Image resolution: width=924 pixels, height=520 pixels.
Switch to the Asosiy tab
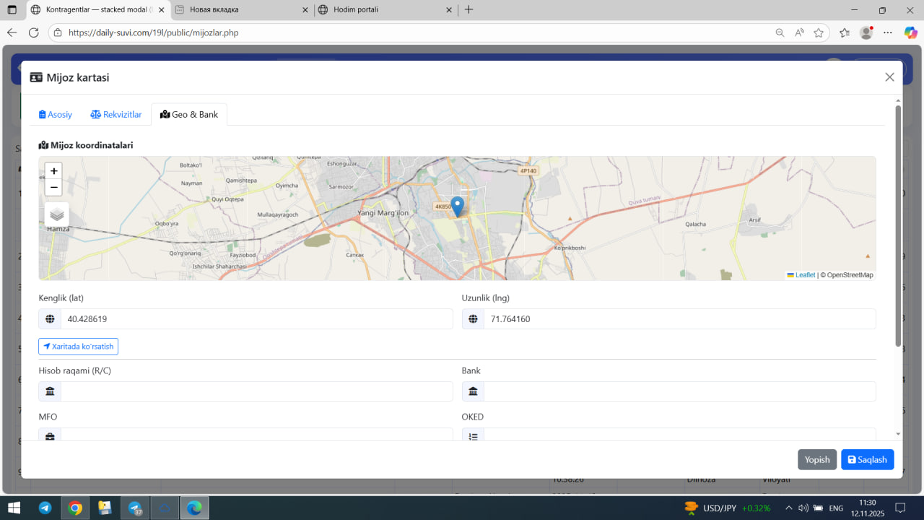coord(56,115)
